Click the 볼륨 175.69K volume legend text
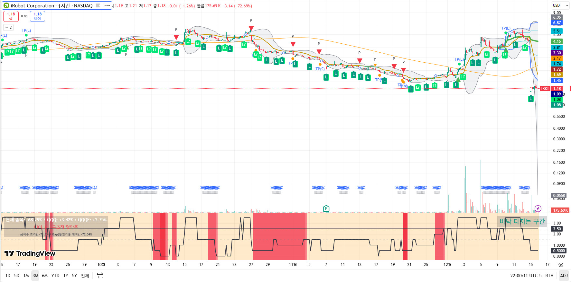Image resolution: width=571 pixels, height=282 pixels. point(209,6)
